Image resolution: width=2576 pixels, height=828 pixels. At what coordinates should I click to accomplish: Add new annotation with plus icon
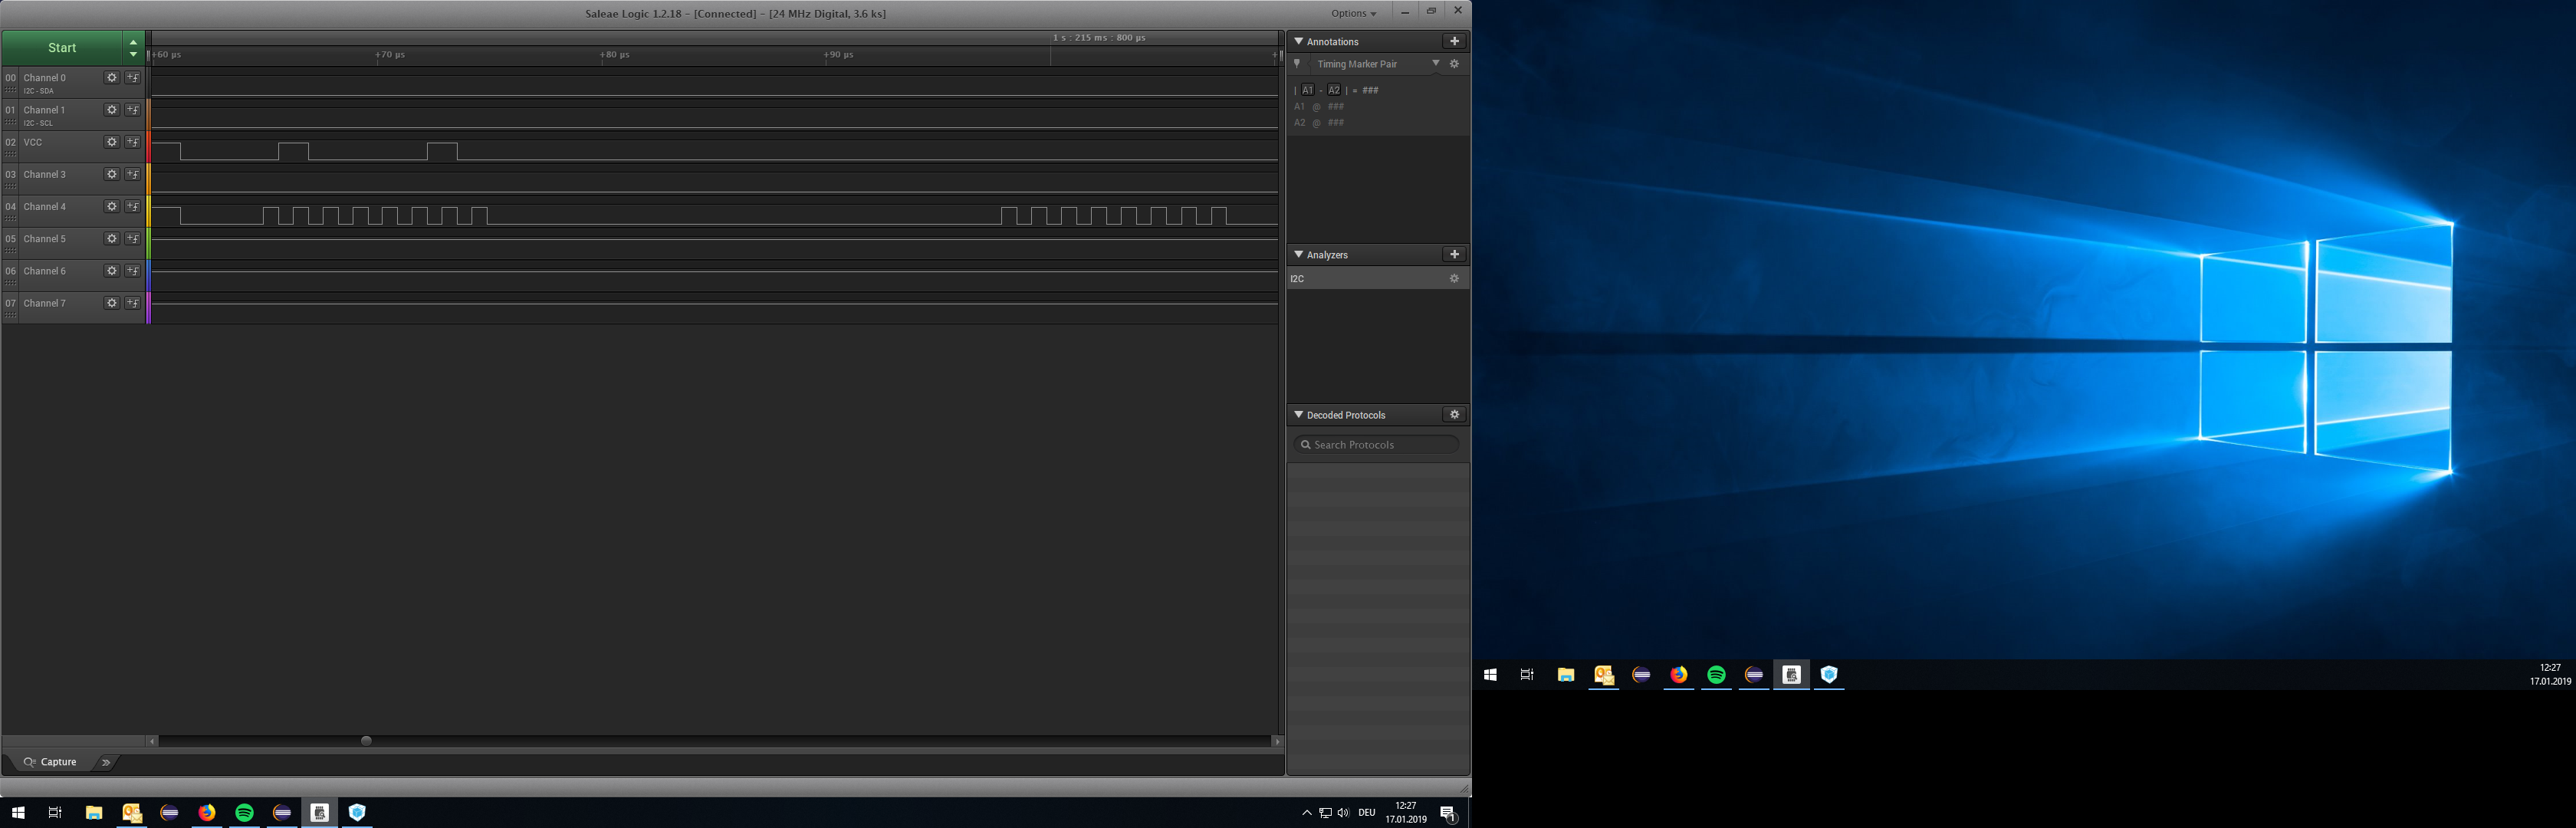click(x=1454, y=42)
